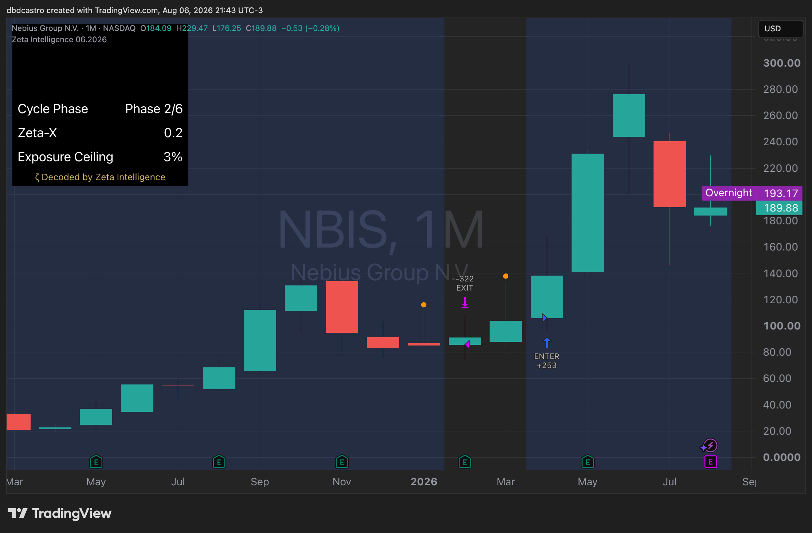The height and width of the screenshot is (533, 812).
Task: Click the Zeta Intelligence 06.2026 indicator title
Action: click(59, 39)
